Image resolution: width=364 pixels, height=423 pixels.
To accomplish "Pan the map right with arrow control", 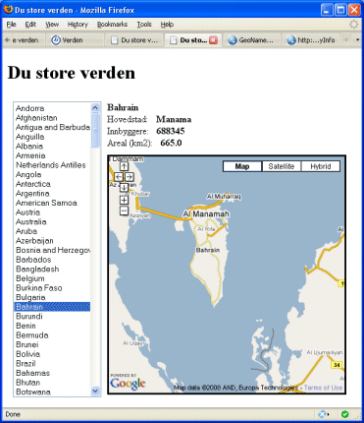I will point(130,177).
